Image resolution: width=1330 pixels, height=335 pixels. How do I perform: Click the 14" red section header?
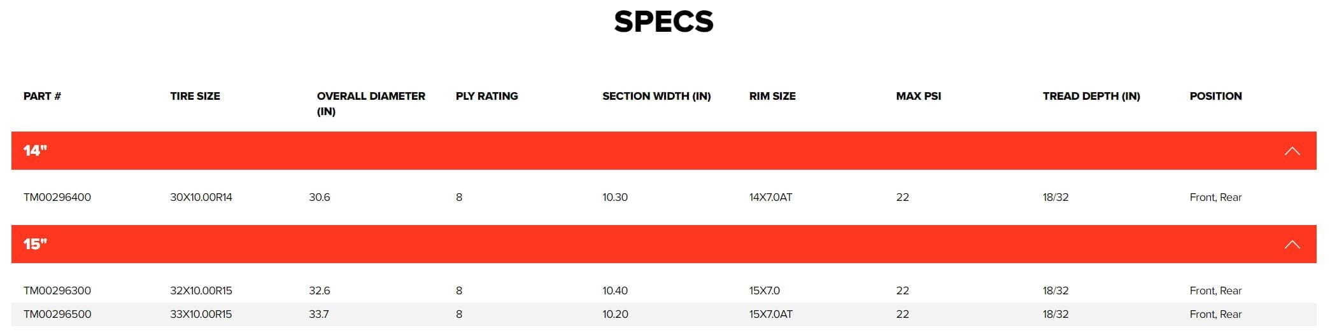click(663, 151)
